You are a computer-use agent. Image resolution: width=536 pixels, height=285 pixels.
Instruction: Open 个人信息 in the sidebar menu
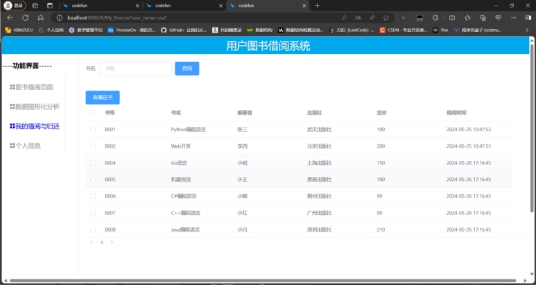tap(28, 146)
